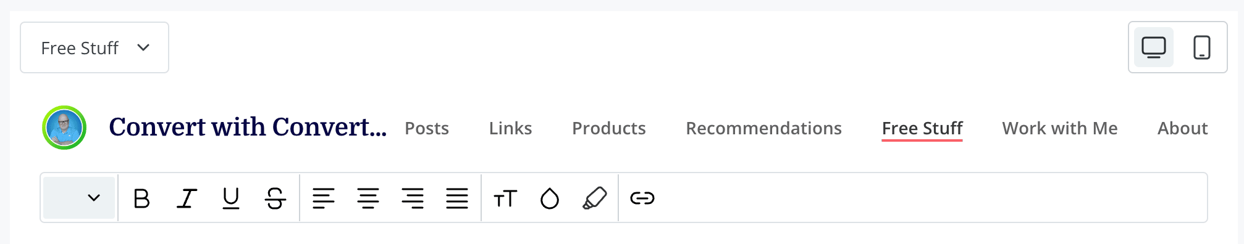Screen dimensions: 1244x244
Task: Click the profile avatar image
Action: (x=64, y=128)
